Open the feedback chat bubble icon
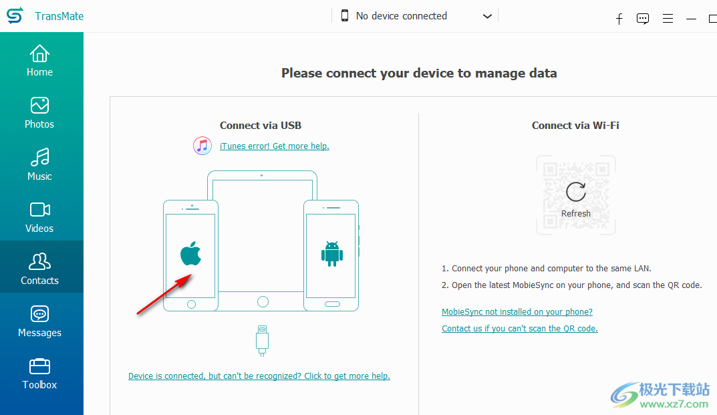Image resolution: width=717 pixels, height=415 pixels. tap(643, 19)
